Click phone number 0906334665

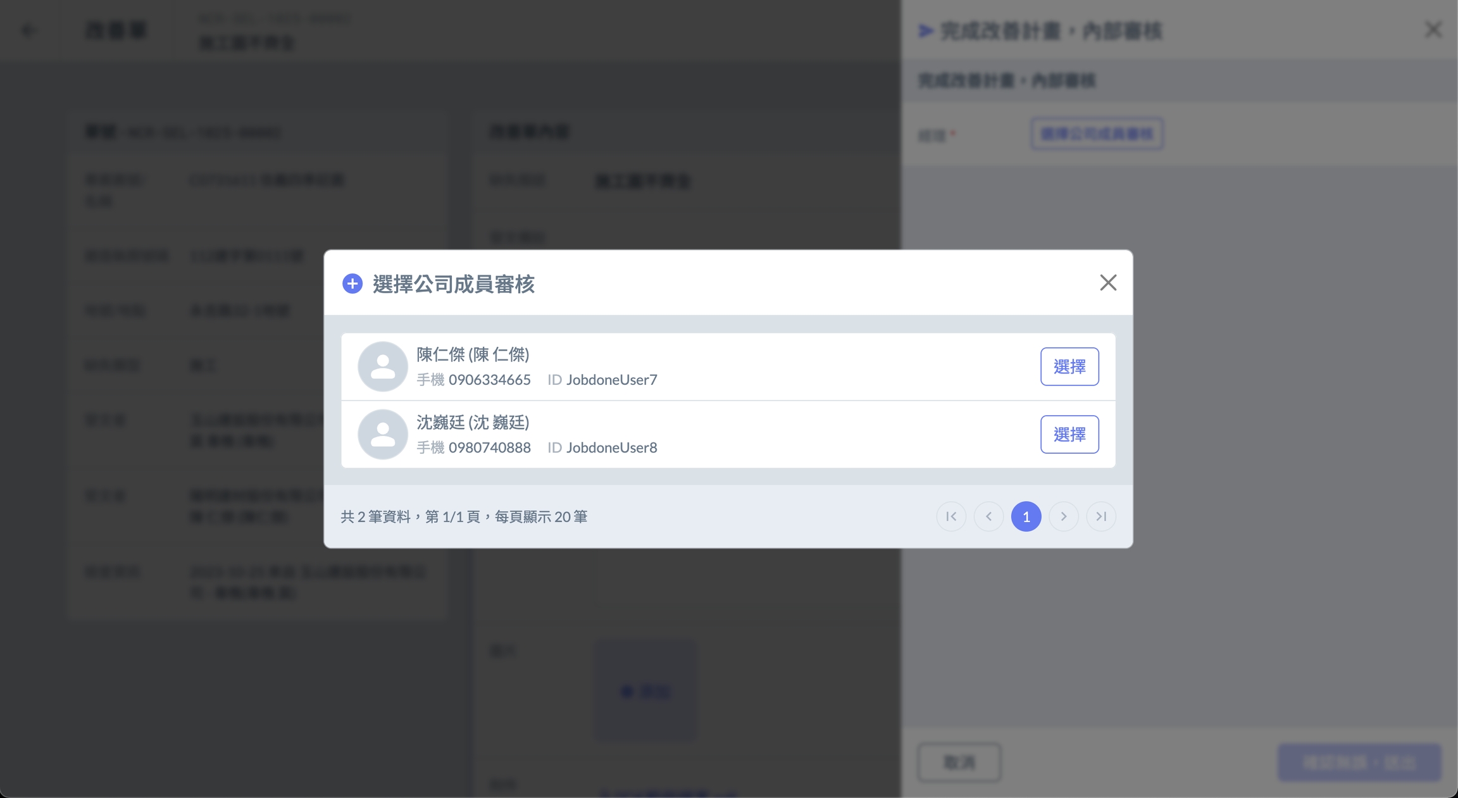(489, 380)
